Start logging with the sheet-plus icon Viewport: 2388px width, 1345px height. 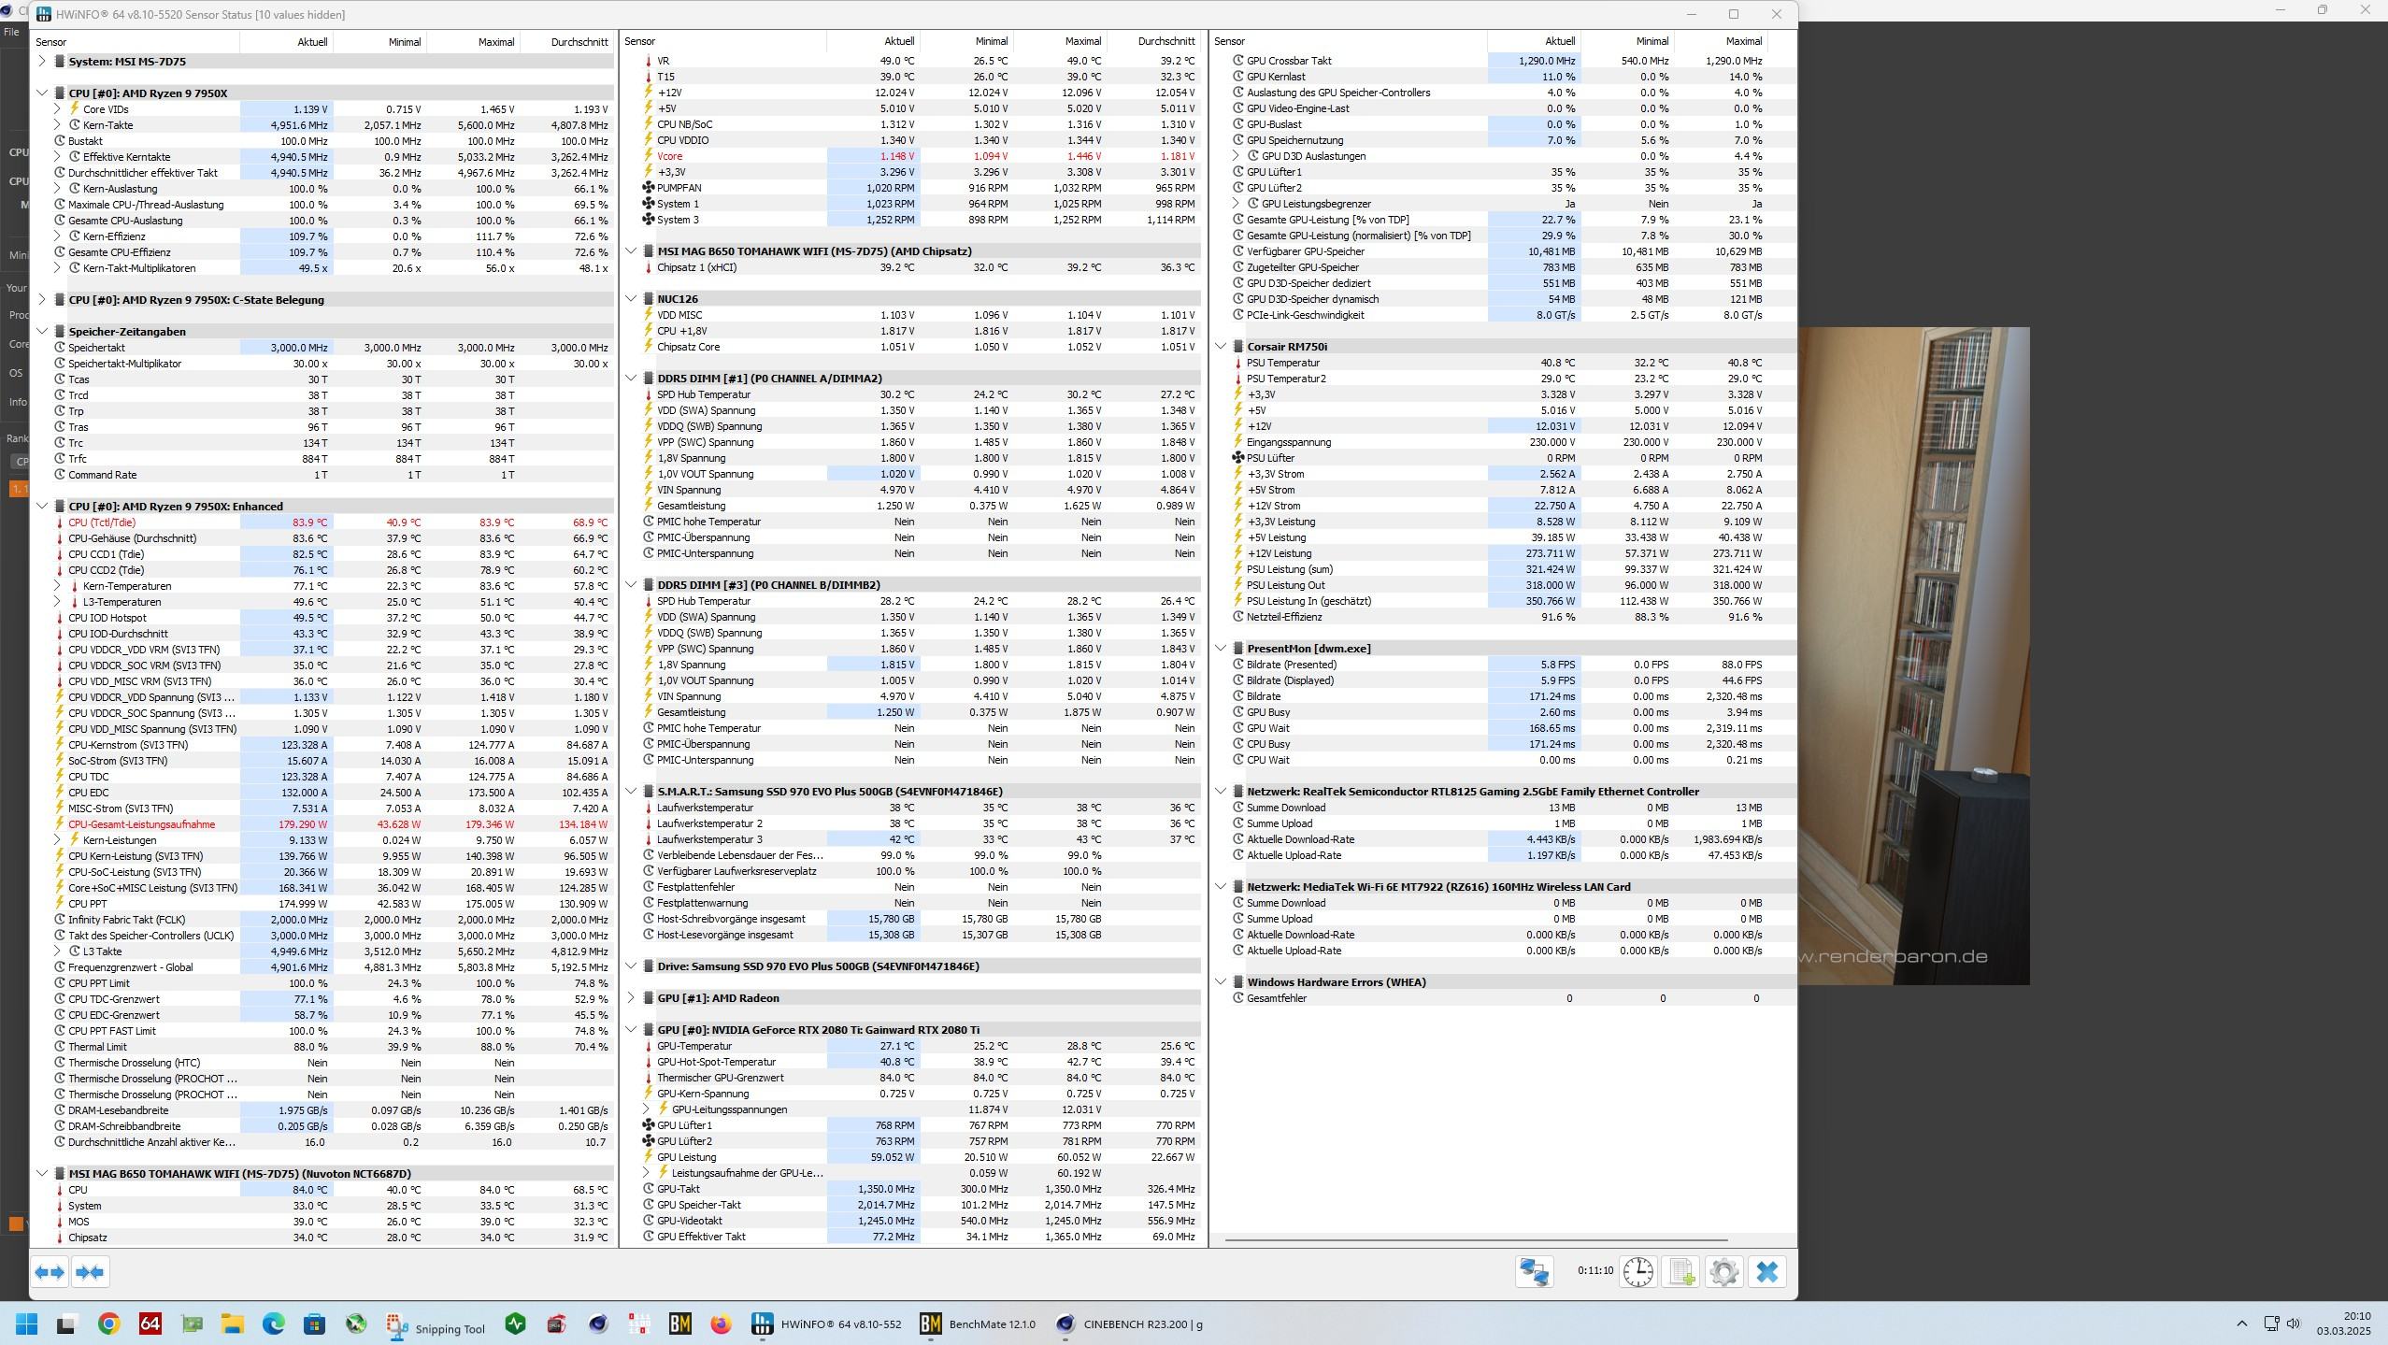[x=1681, y=1272]
